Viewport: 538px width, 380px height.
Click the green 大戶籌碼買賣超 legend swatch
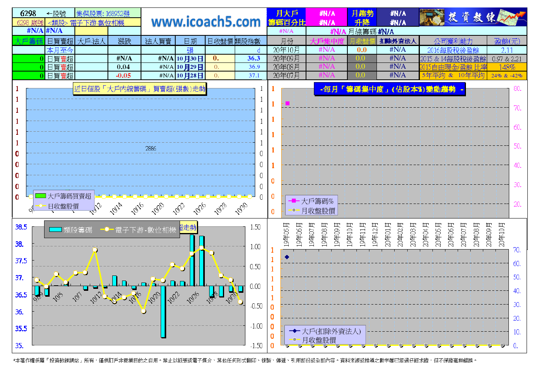41,196
